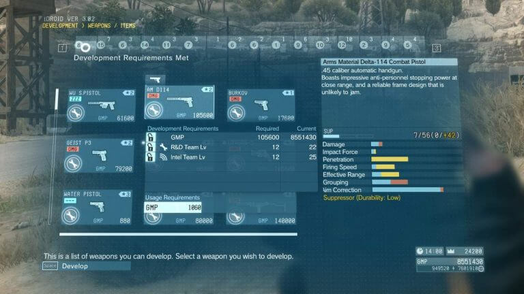Select the GEIST P3 pistol image

point(100,155)
